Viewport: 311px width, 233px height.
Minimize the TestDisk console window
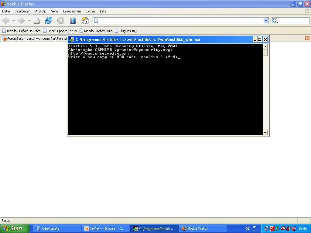[x=255, y=40]
